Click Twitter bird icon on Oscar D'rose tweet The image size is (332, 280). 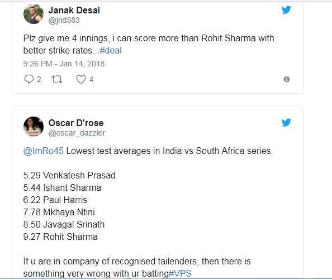pyautogui.click(x=286, y=122)
